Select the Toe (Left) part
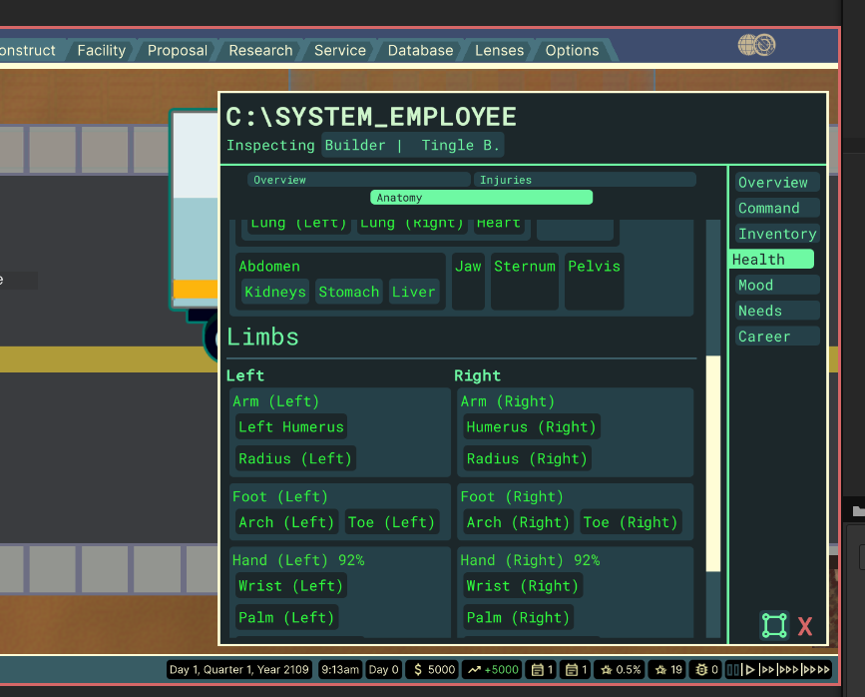Viewport: 865px width, 697px height. pyautogui.click(x=392, y=522)
